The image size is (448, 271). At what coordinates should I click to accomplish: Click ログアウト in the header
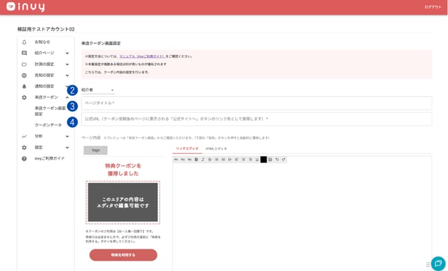(x=433, y=7)
